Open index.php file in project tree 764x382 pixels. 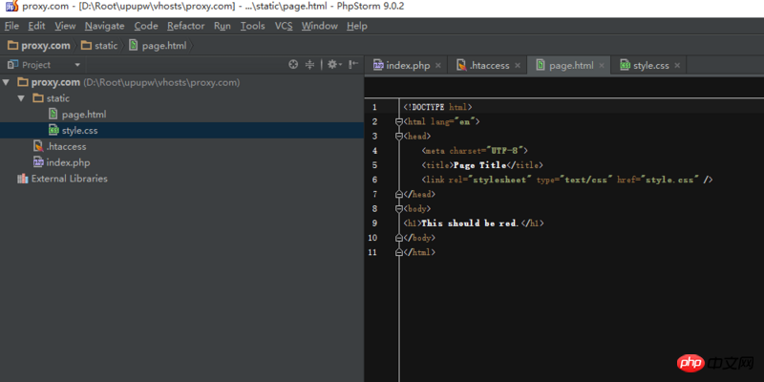(68, 162)
